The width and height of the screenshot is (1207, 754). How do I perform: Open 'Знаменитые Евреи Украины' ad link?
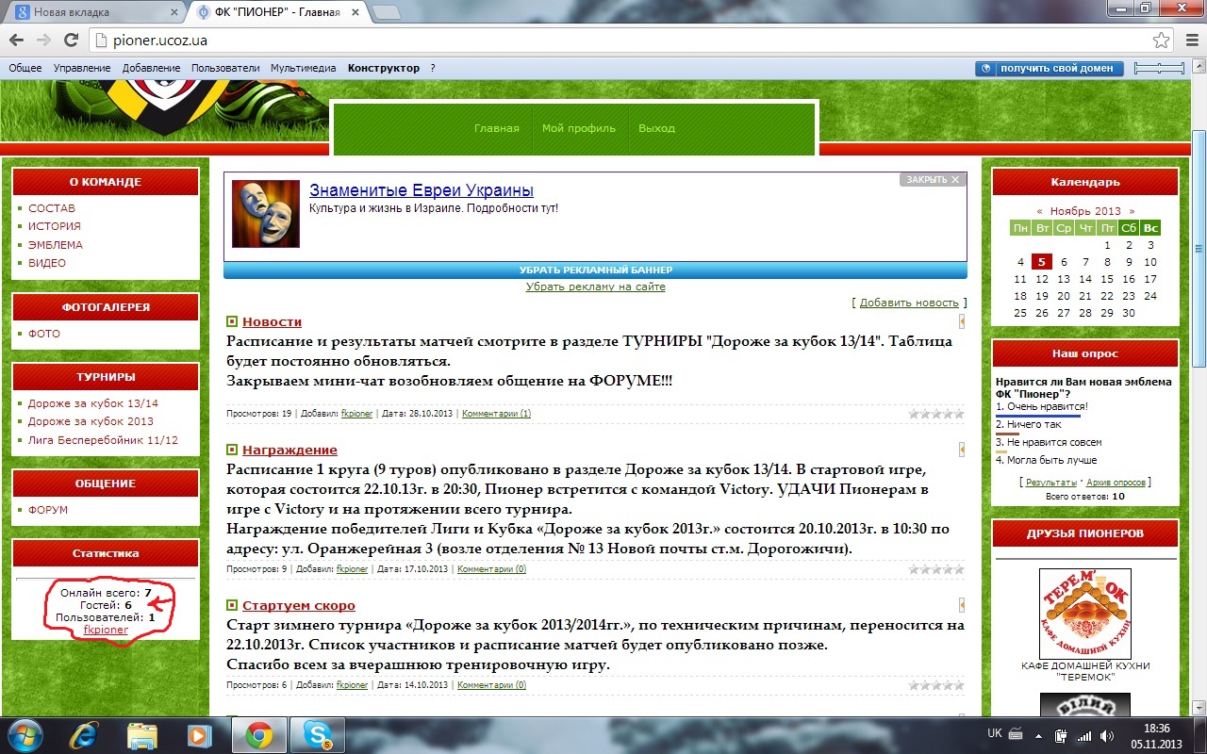(422, 190)
